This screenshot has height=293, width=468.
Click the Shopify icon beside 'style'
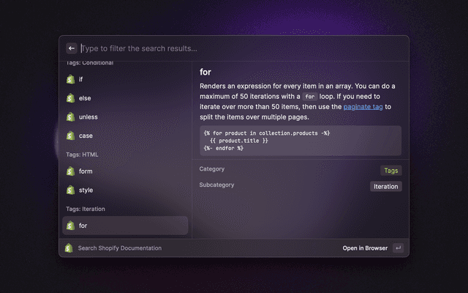click(71, 190)
